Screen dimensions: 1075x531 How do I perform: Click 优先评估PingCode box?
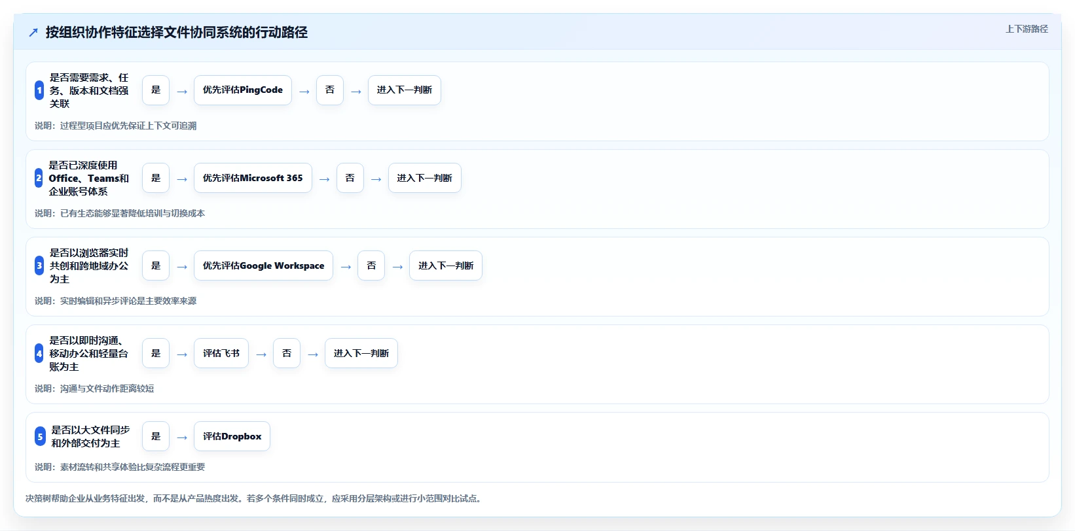tap(243, 90)
